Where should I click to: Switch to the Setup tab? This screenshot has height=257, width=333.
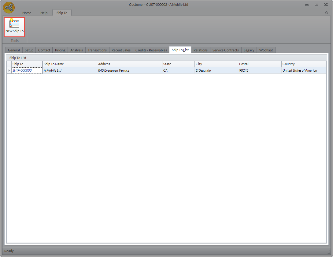pyautogui.click(x=29, y=50)
